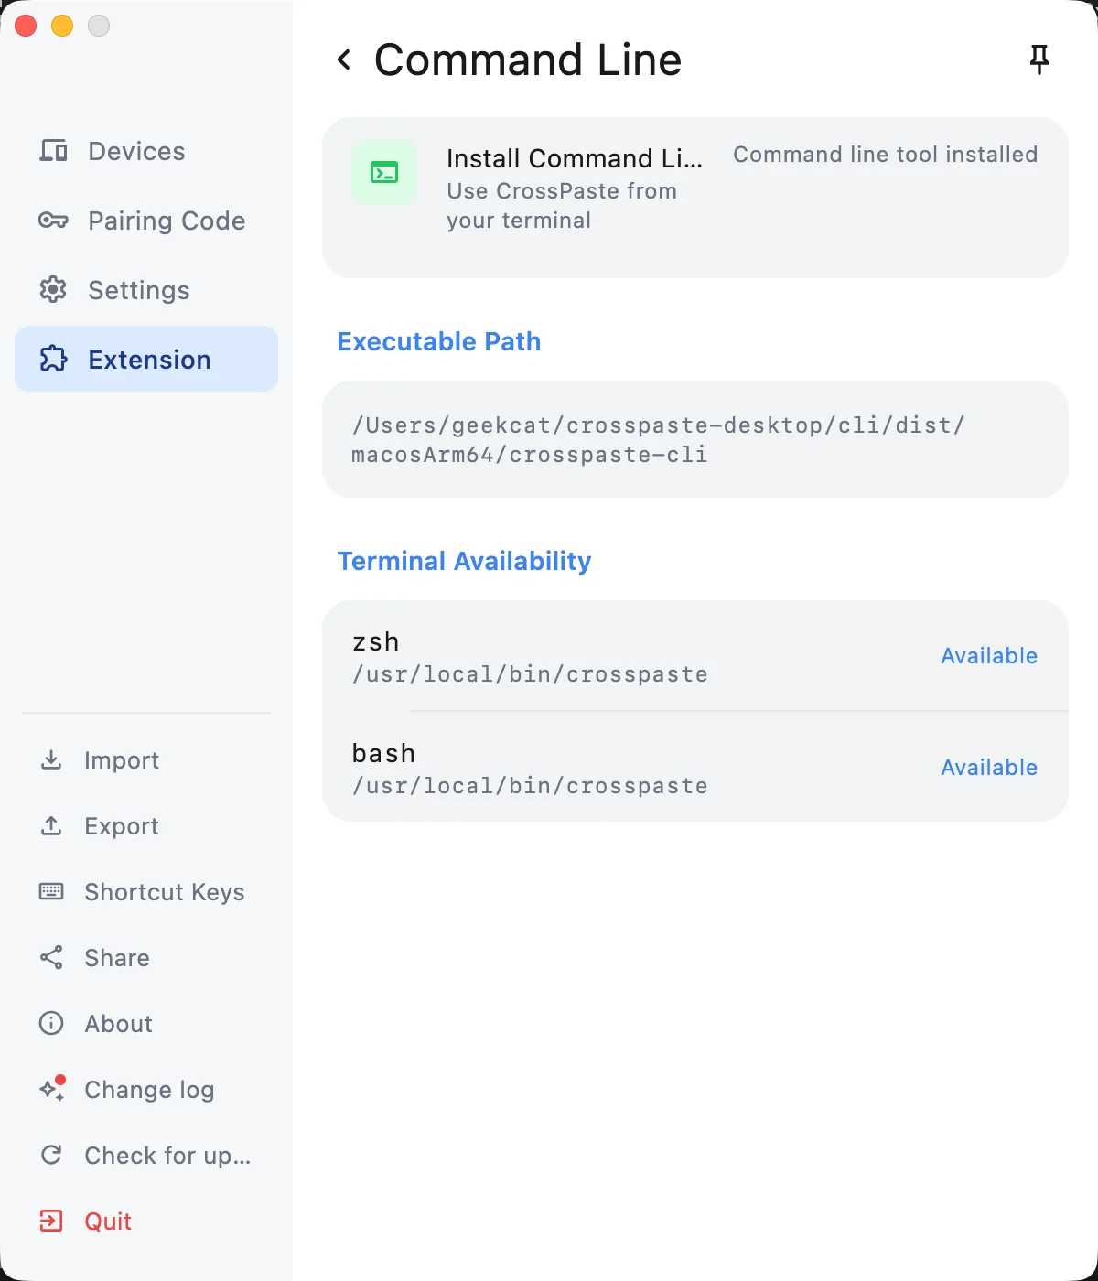Click 'Use CrossPaste from your terminal' description
Image resolution: width=1098 pixels, height=1281 pixels.
[562, 206]
